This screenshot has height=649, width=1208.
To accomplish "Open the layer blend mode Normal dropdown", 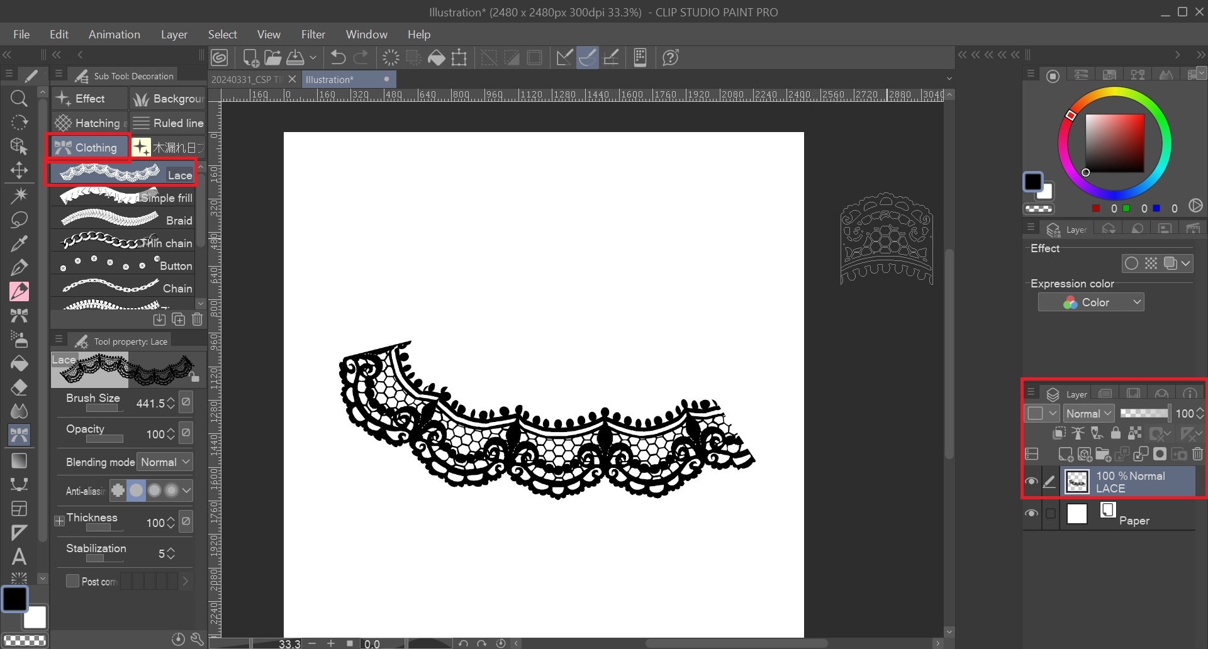I will 1088,413.
